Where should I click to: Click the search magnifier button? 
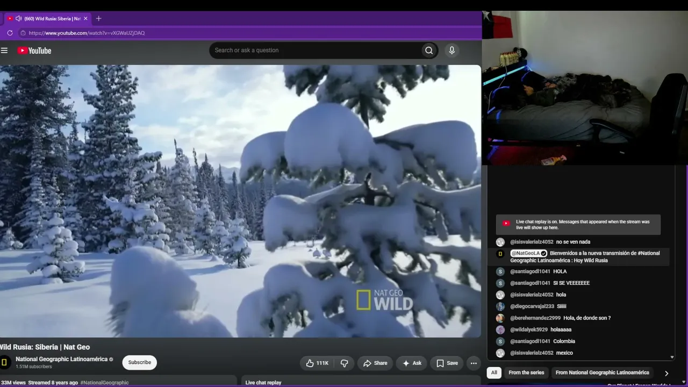pyautogui.click(x=429, y=51)
